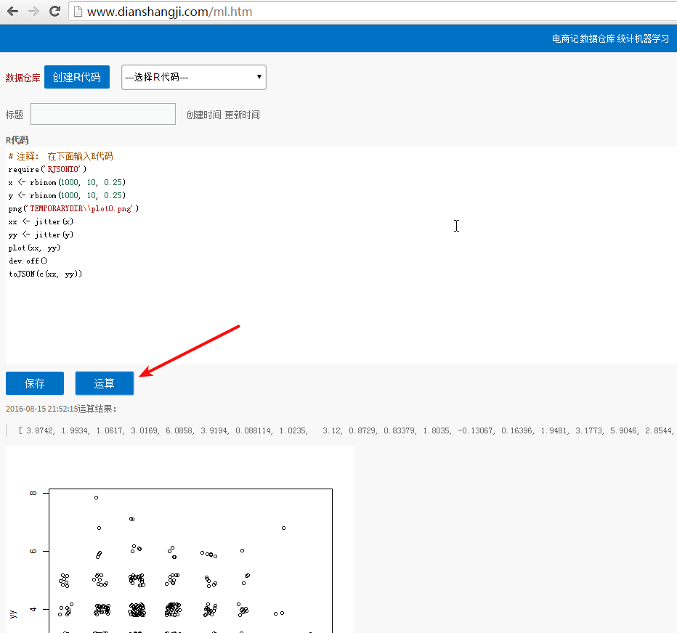Click the 运算结果 timestamp text
This screenshot has height=633, width=677.
pyautogui.click(x=61, y=409)
